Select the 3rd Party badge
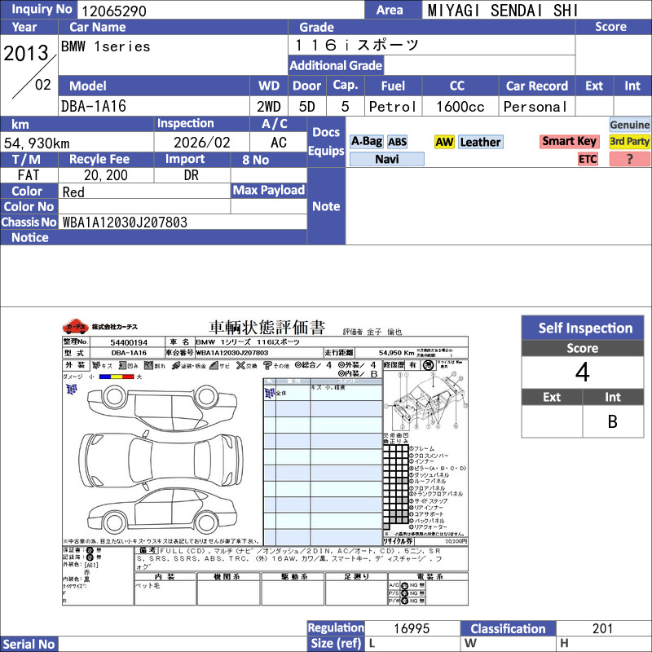The height and width of the screenshot is (652, 652). [x=629, y=141]
